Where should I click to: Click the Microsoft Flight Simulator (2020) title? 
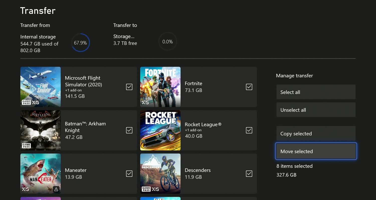(83, 81)
